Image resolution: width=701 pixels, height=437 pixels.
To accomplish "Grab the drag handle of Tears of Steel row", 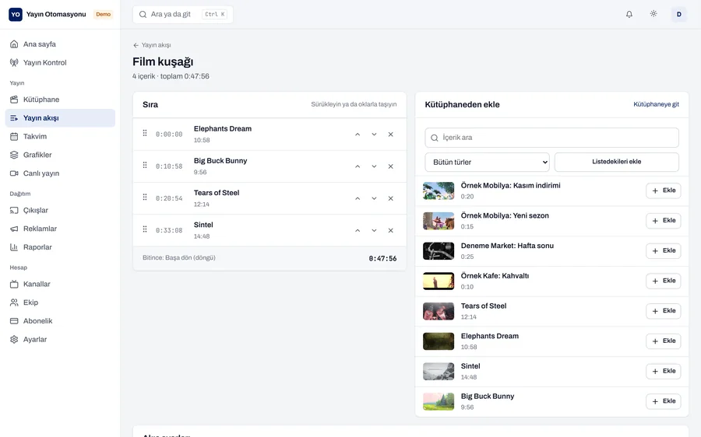I will click(x=145, y=198).
